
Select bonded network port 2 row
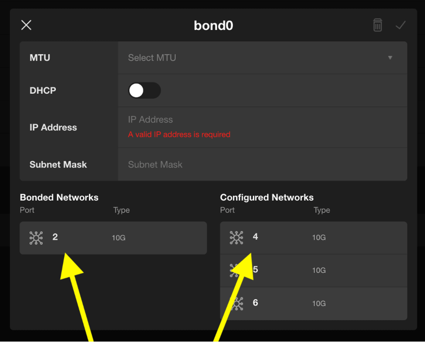click(113, 238)
